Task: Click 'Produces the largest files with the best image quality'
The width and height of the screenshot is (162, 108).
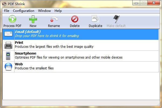Action: coord(54,47)
